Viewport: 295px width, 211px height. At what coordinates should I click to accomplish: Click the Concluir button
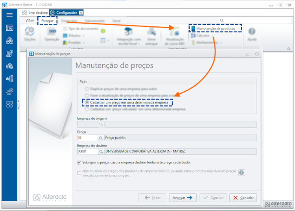point(213,198)
